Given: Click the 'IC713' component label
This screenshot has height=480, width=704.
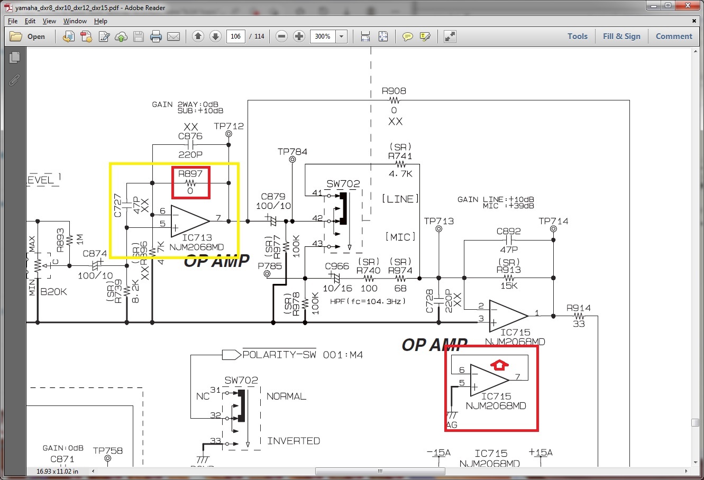Looking at the screenshot, I should (x=197, y=238).
